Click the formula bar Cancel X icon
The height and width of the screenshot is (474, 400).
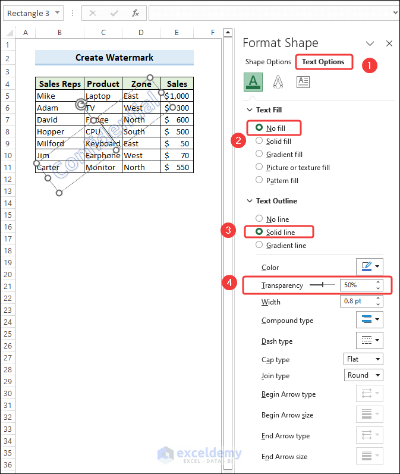93,13
